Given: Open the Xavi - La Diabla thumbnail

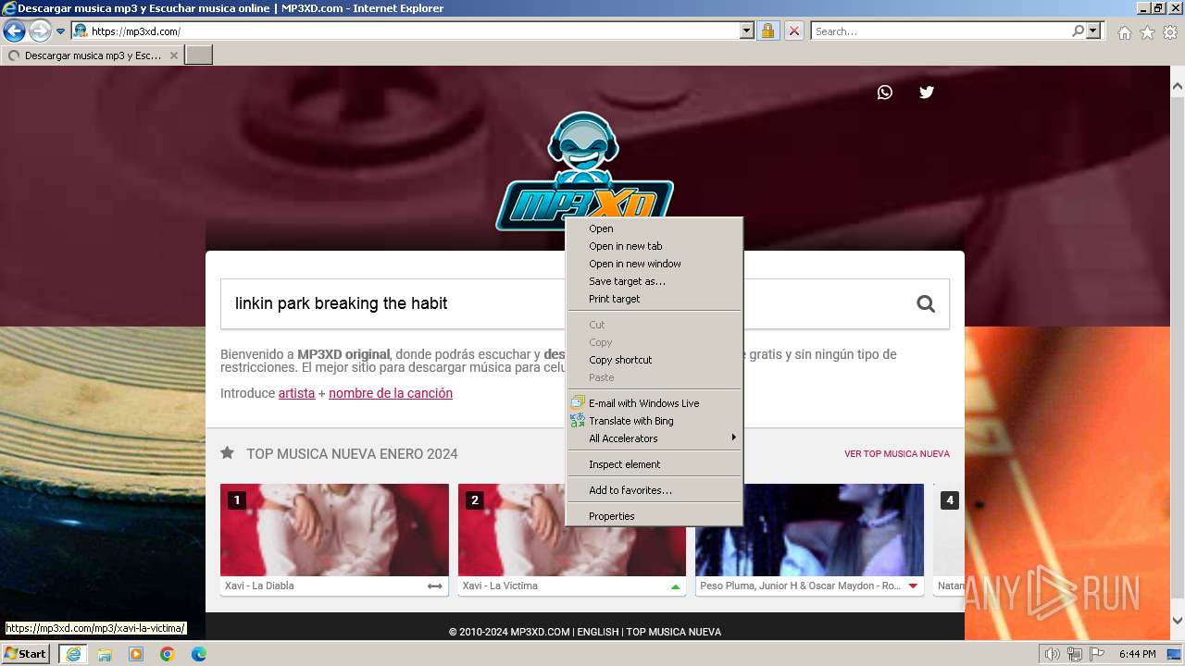Looking at the screenshot, I should (x=334, y=530).
